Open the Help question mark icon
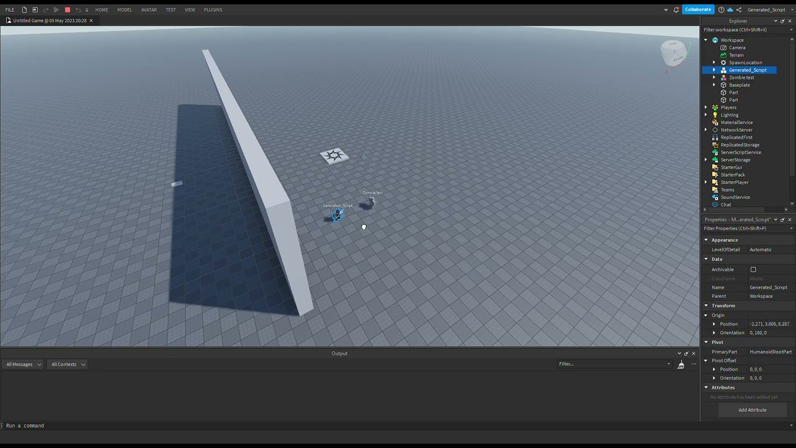 pyautogui.click(x=721, y=10)
